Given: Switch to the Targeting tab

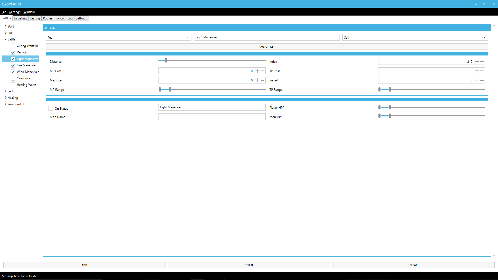Looking at the screenshot, I should [x=20, y=18].
